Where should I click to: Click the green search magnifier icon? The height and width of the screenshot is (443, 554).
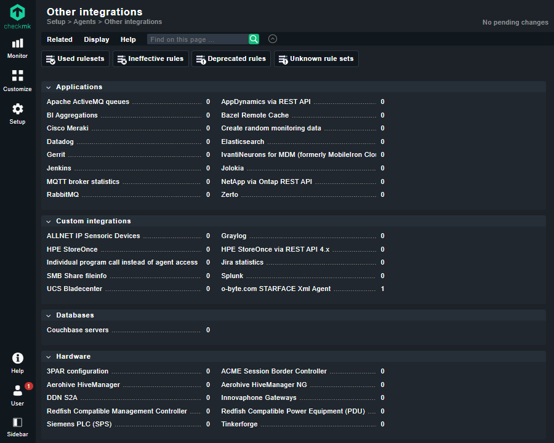[254, 39]
